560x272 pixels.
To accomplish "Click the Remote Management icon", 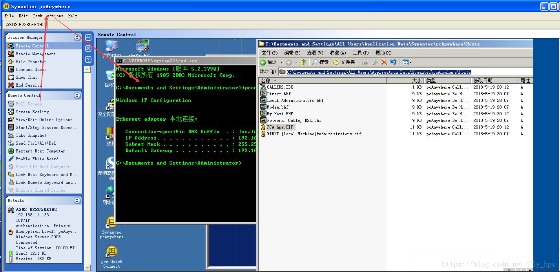I will click(x=11, y=54).
